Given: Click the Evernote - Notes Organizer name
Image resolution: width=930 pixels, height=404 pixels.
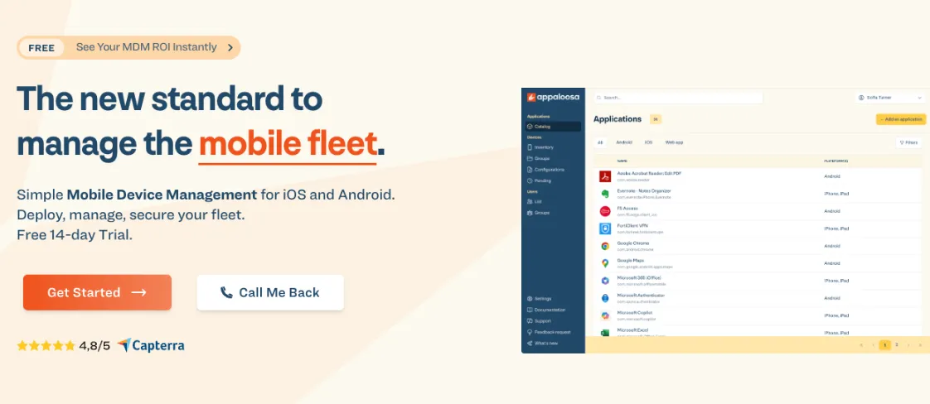Looking at the screenshot, I should coord(644,190).
